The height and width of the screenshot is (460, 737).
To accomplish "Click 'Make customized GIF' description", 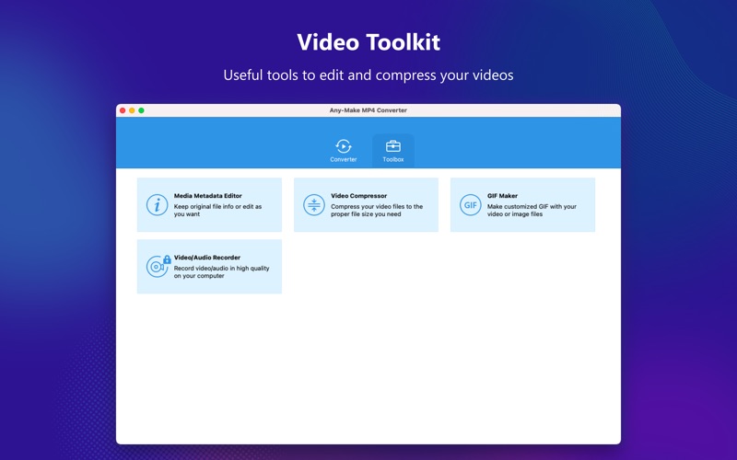I will 532,211.
